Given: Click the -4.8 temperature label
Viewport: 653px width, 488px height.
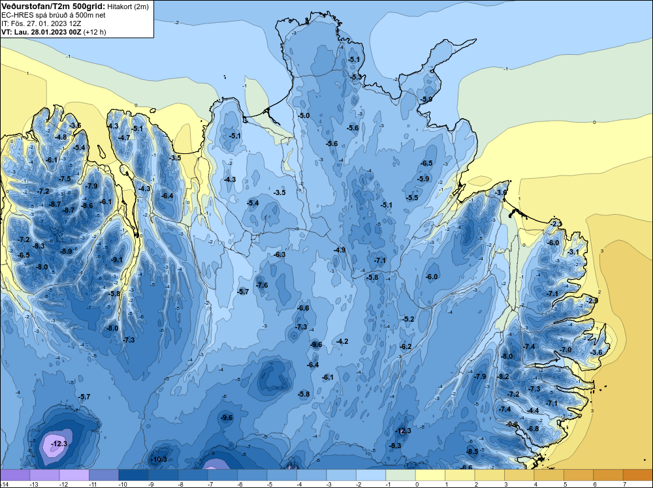Looking at the screenshot, I should pos(61,137).
